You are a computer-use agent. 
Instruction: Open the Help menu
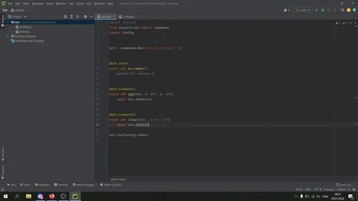click(x=110, y=4)
